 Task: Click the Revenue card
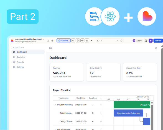click(x=67, y=72)
